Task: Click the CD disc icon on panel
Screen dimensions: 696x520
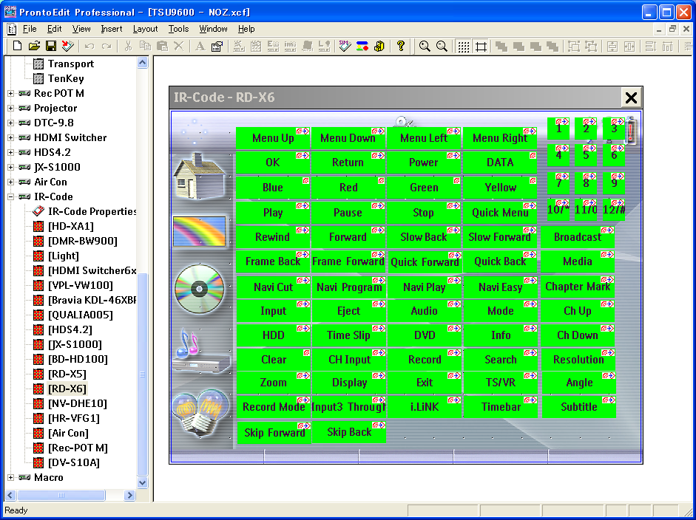Action: 198,286
